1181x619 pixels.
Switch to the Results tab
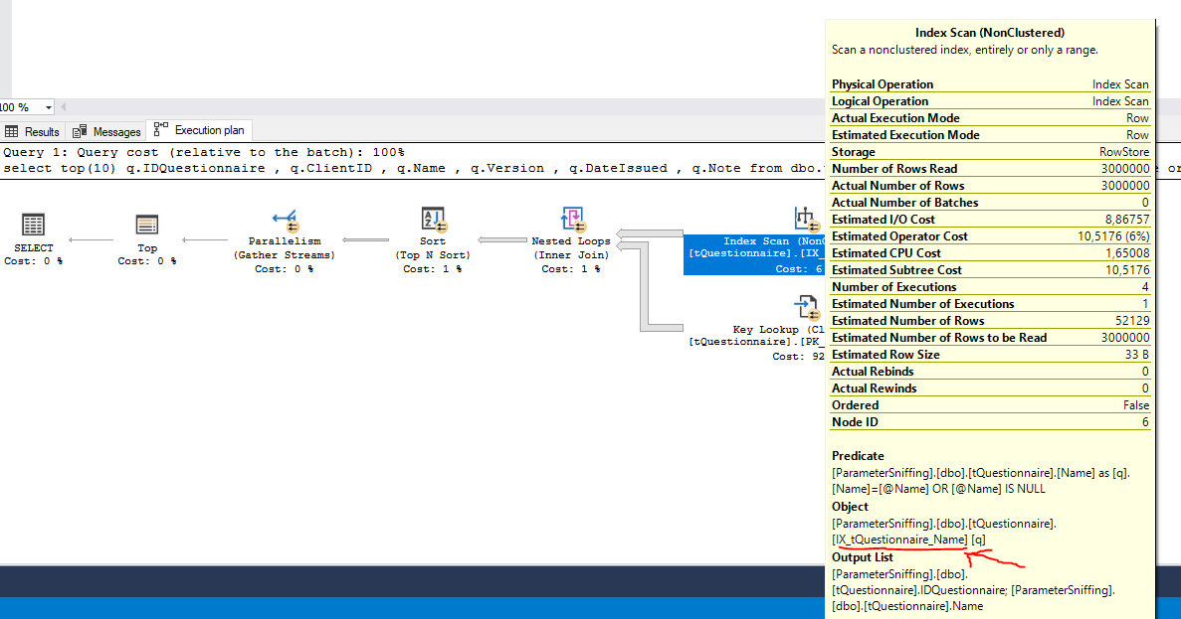[33, 131]
